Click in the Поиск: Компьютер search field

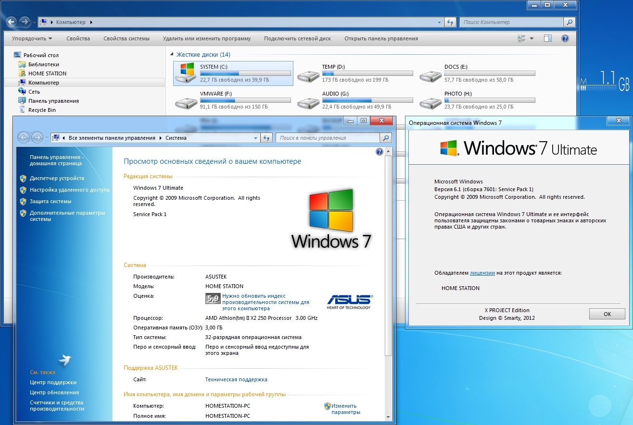tap(512, 22)
